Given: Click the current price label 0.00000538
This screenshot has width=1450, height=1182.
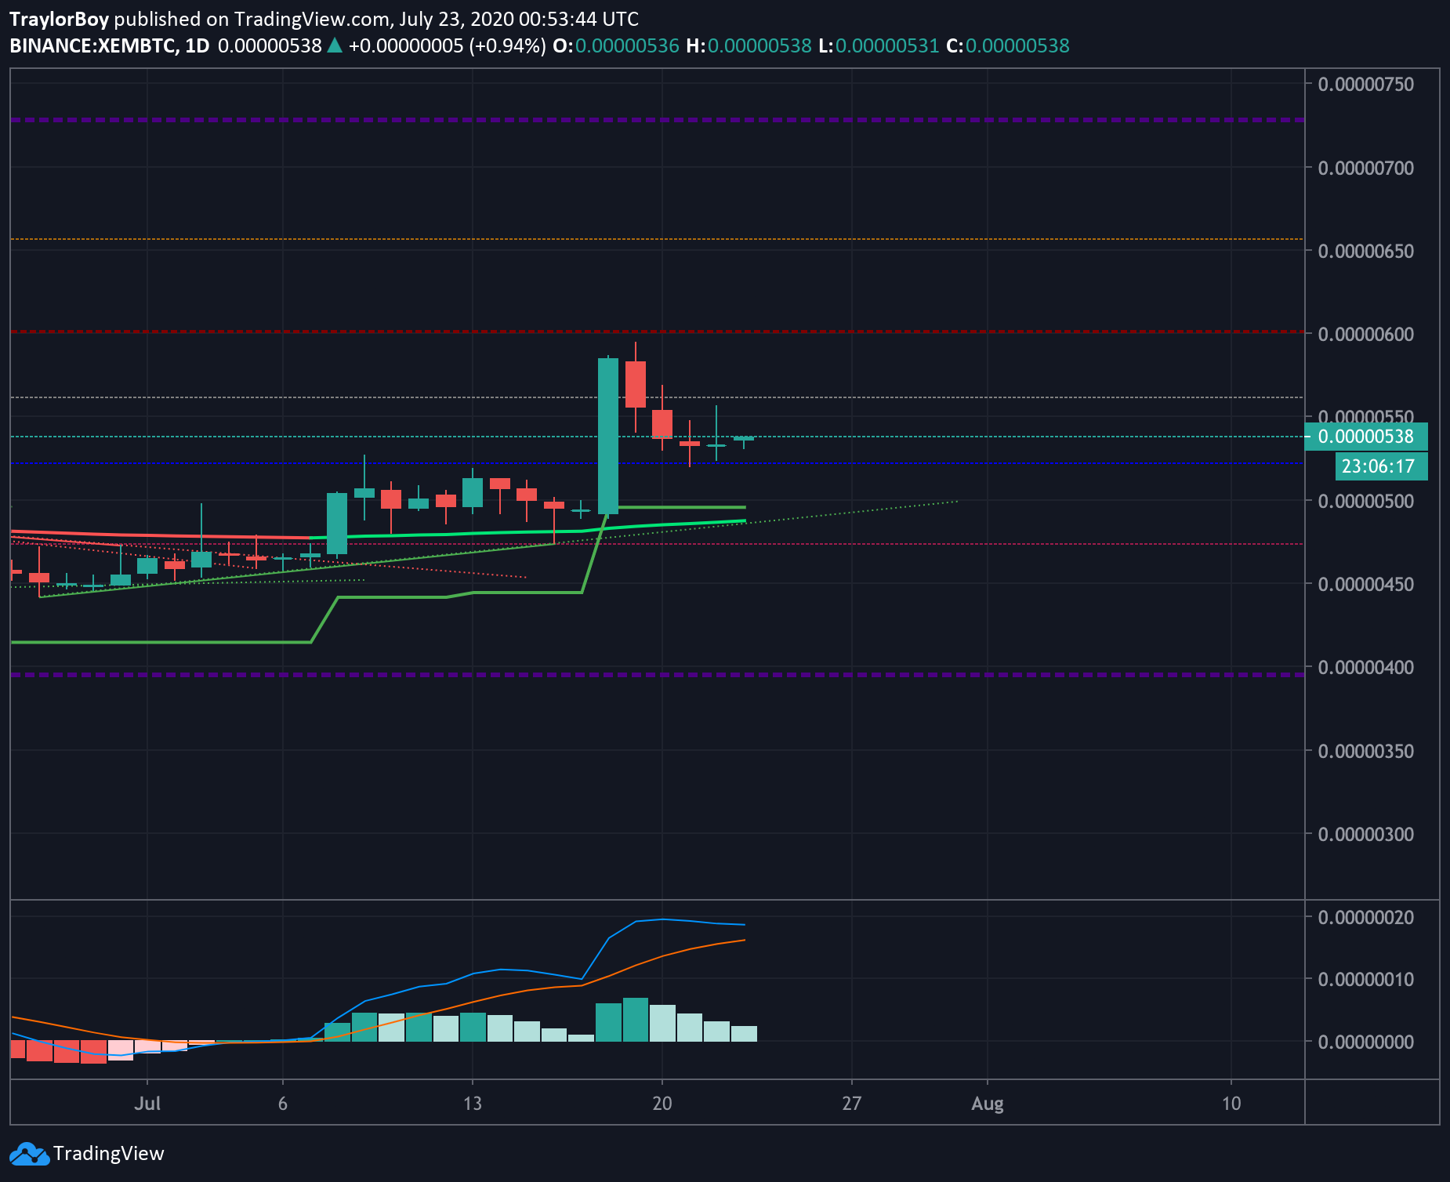Looking at the screenshot, I should 1365,437.
